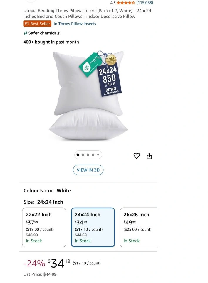Tap the Utopia Bedding product title
Image resolution: width=208 pixels, height=283 pixels.
tap(87, 14)
